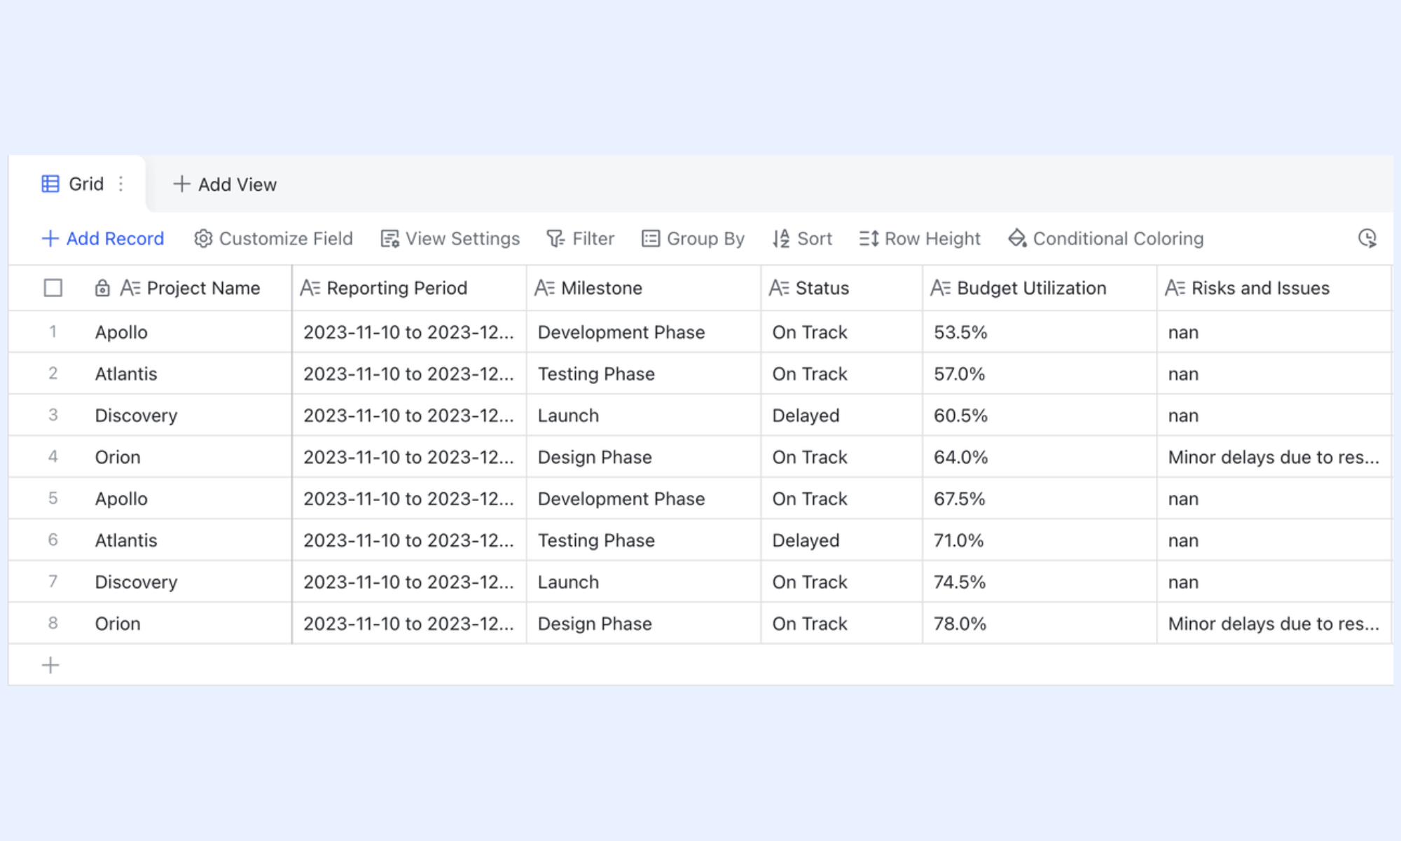Click the Filter funnel icon
Screen dimensions: 1401x841
[555, 238]
